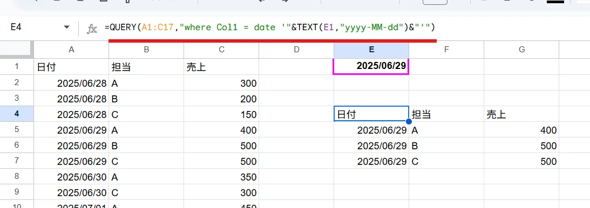Click query result cell F6 containing B
590x208 pixels.
tap(446, 145)
